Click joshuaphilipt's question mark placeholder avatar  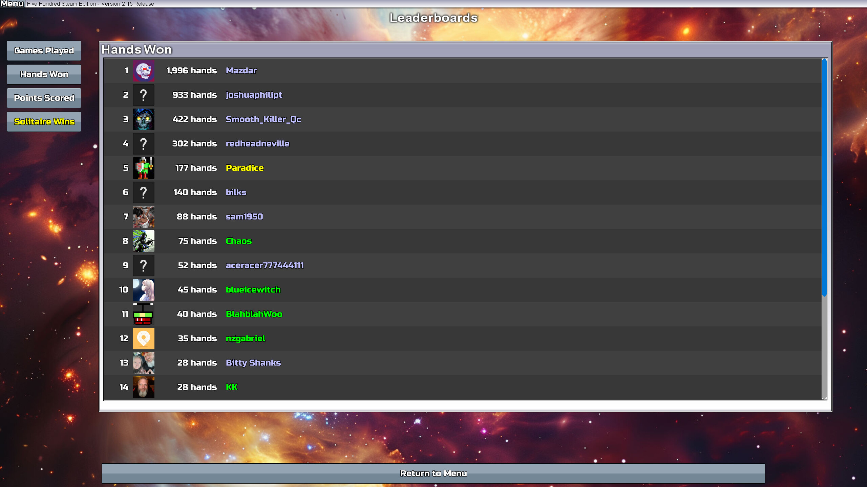[144, 95]
